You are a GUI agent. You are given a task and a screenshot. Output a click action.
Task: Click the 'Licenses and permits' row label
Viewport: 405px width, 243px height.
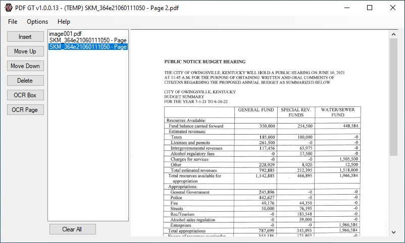pos(190,143)
